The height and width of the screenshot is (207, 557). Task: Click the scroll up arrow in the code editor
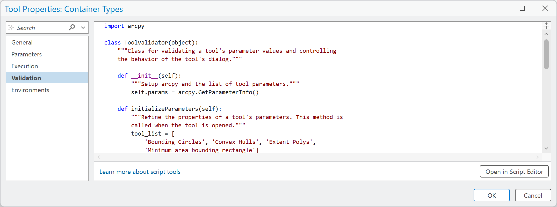[x=546, y=34]
